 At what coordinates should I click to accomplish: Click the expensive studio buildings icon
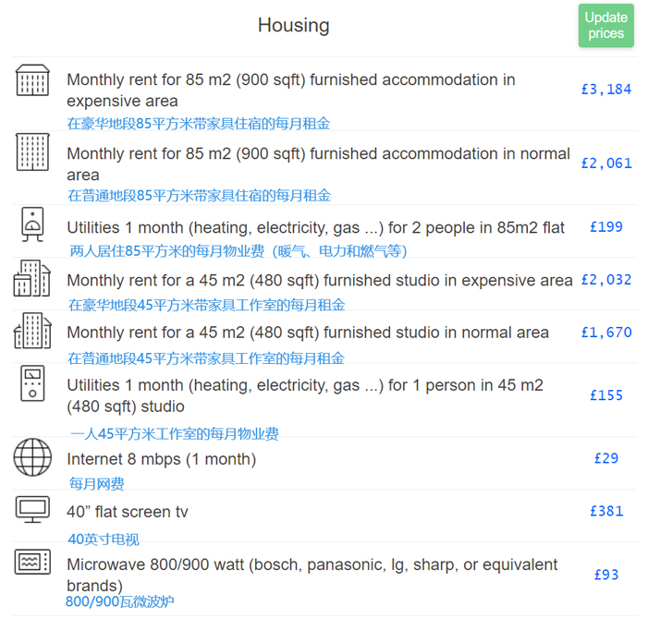click(x=32, y=278)
